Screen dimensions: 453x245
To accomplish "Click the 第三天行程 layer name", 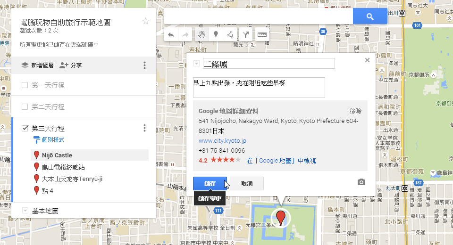I will pos(48,129).
